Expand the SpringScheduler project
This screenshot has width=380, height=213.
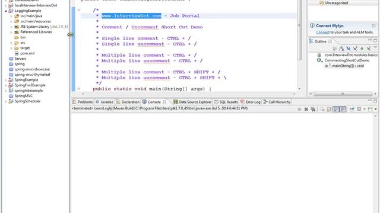pyautogui.click(x=6, y=101)
